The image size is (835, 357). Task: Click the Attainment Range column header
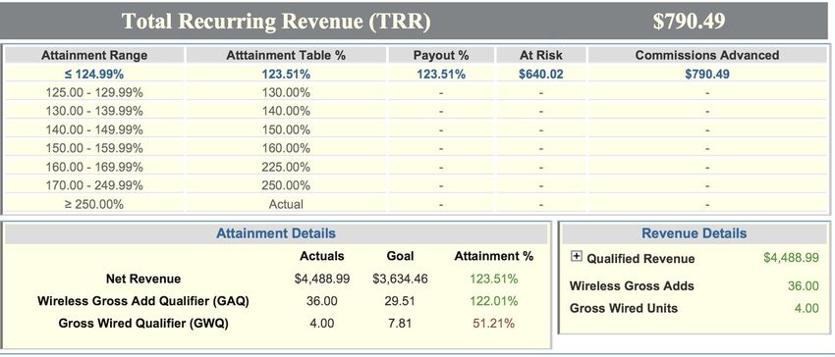point(94,55)
